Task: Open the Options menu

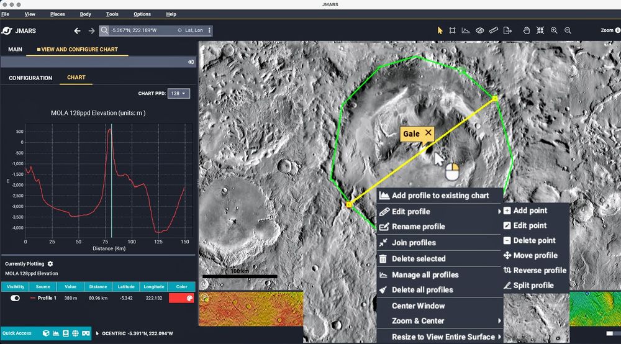Action: tap(142, 14)
